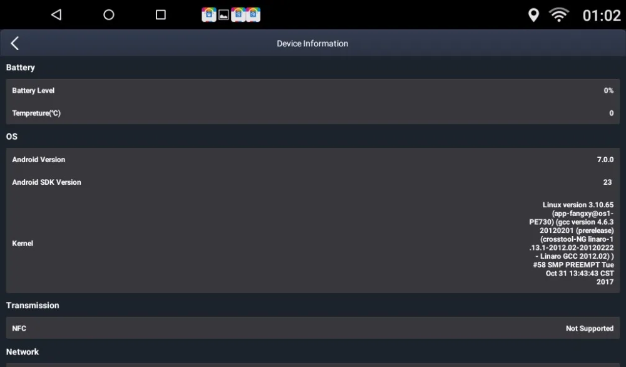Tap the Not Supported NFC value

tap(590, 329)
